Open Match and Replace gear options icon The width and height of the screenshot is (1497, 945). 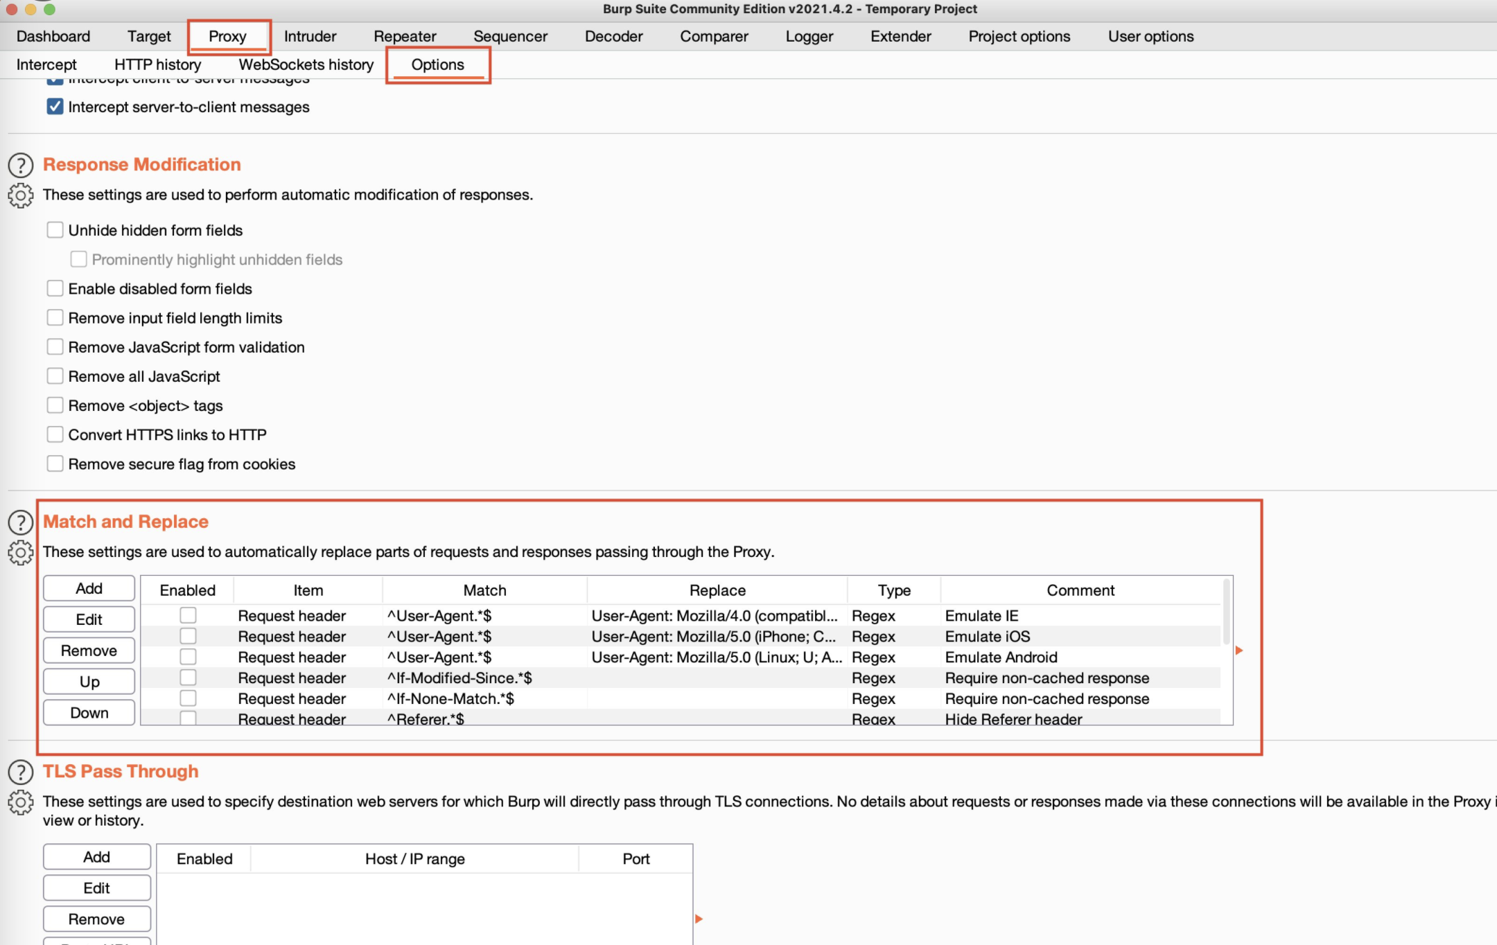tap(21, 553)
